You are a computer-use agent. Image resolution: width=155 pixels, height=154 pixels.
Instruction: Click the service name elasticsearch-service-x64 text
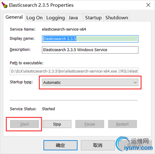[x=64, y=29]
